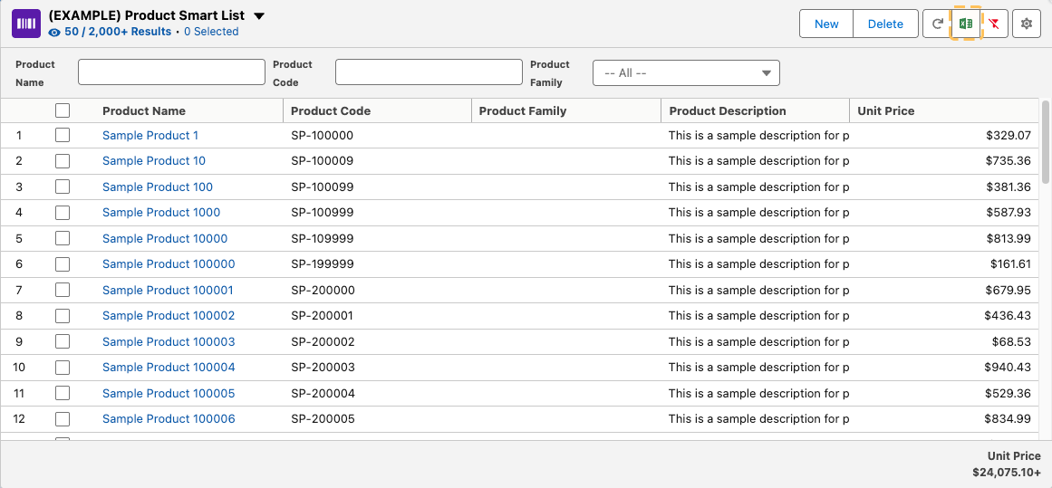Sort by Product Code column header
1052x488 pixels.
[331, 110]
